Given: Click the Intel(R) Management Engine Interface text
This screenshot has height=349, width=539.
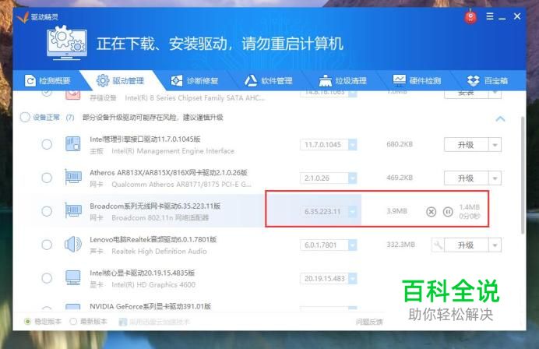Looking at the screenshot, I should (x=173, y=151).
